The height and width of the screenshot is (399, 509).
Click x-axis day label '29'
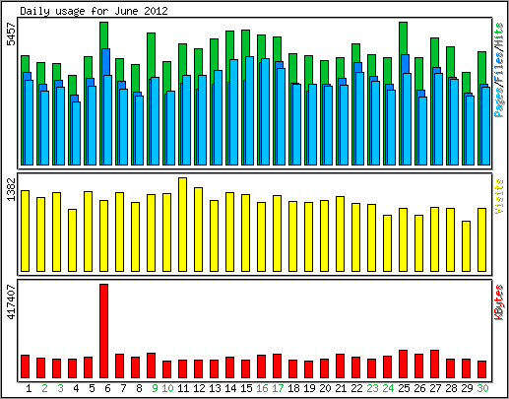467,388
